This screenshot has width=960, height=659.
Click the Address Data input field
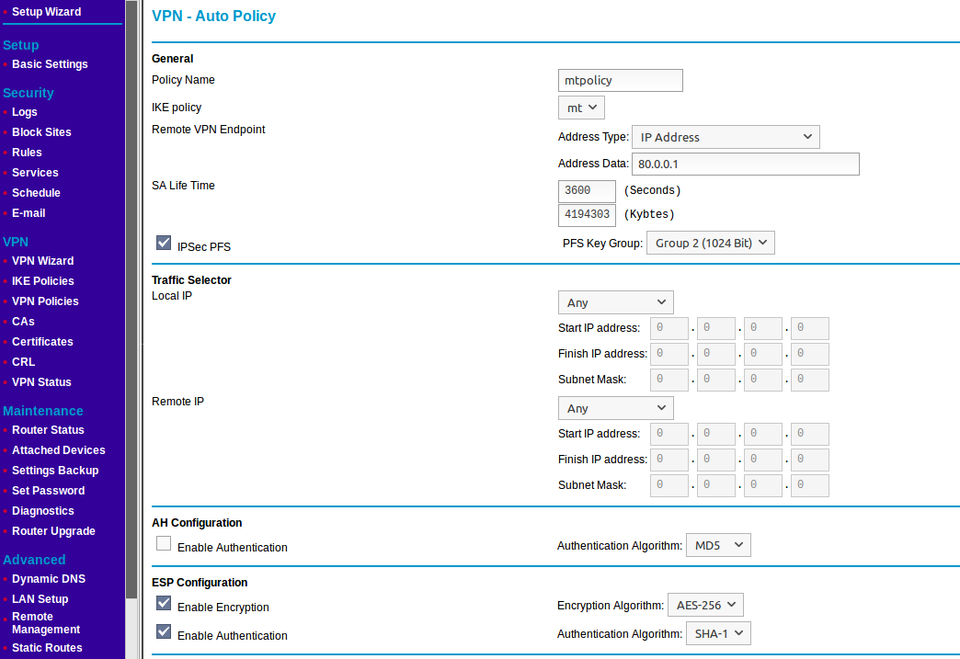pos(745,164)
